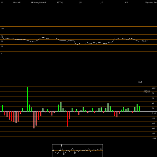Open the mini overview chart thumbnail
The image size is (157, 157).
coord(78,150)
